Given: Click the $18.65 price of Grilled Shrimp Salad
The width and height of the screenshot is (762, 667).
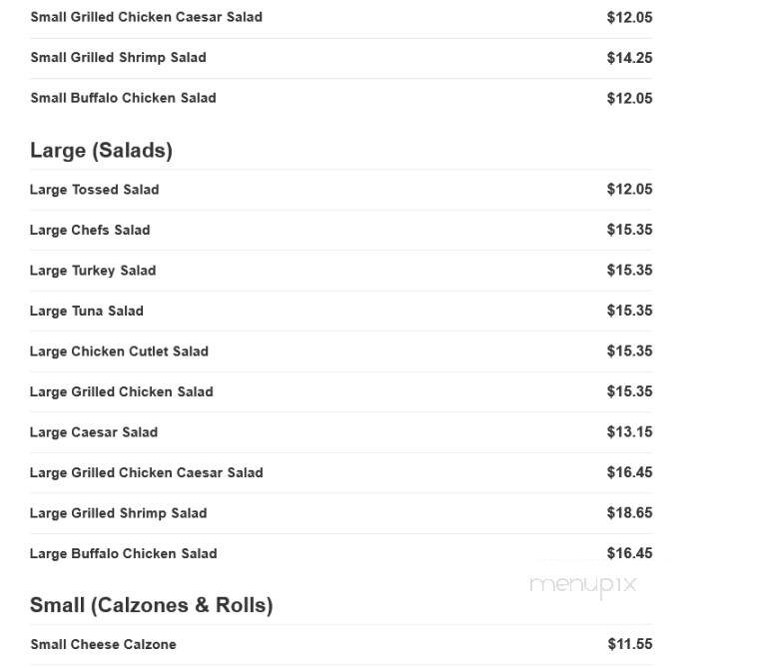Looking at the screenshot, I should (629, 512).
